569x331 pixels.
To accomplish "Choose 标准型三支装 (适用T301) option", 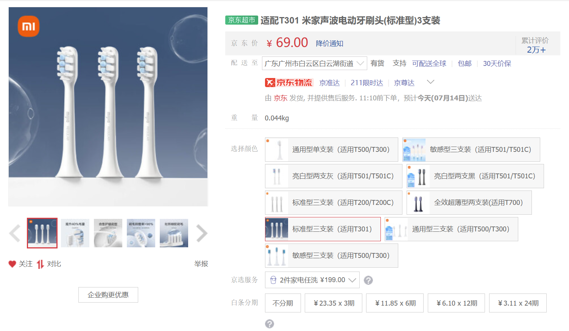I will click(x=323, y=229).
